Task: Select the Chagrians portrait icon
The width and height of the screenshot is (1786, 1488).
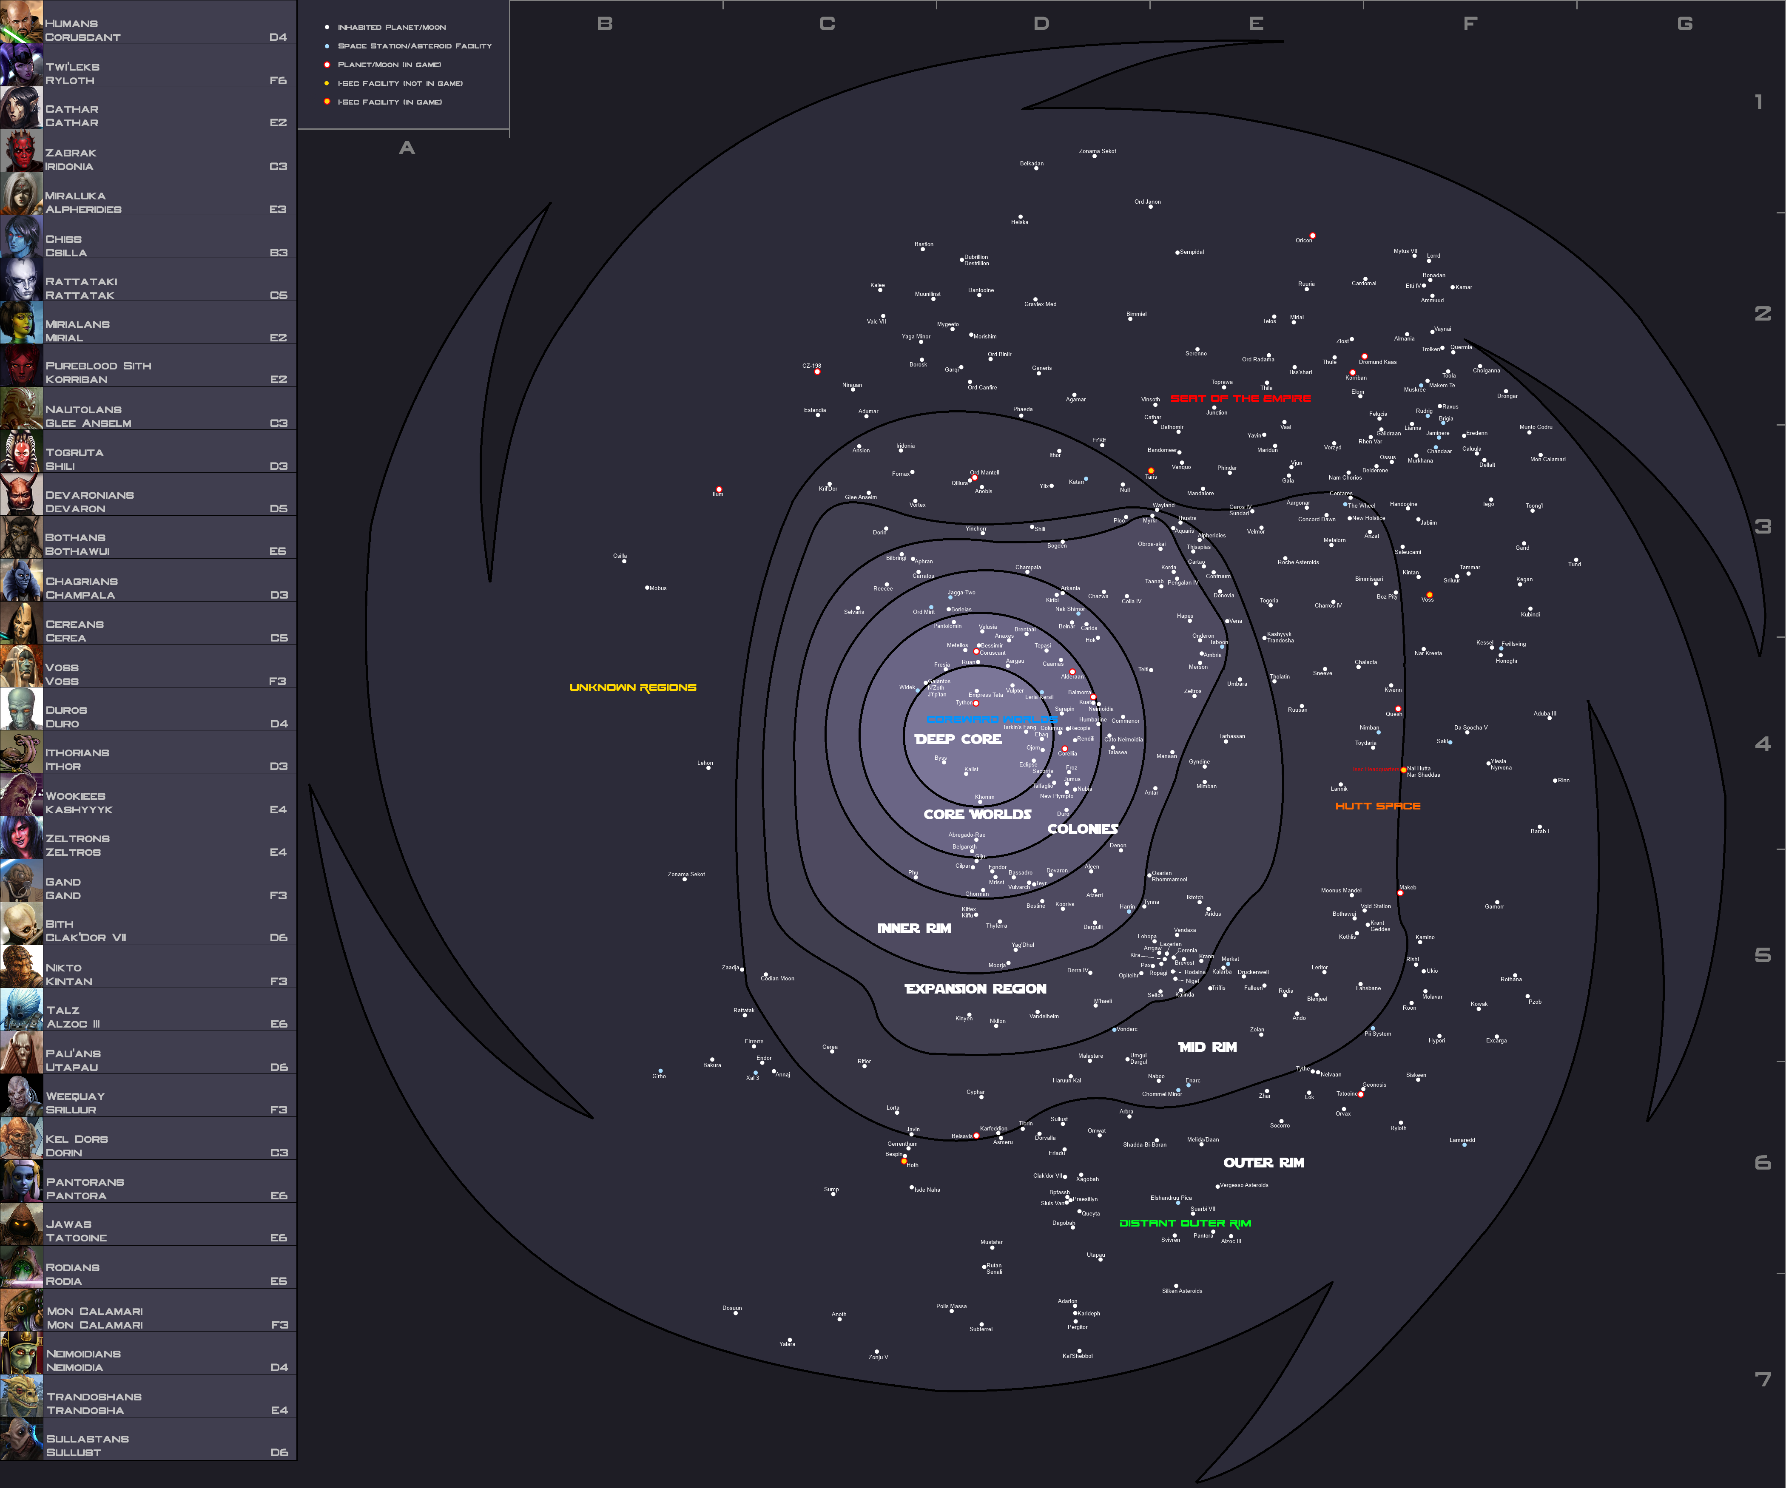Action: click(x=21, y=580)
